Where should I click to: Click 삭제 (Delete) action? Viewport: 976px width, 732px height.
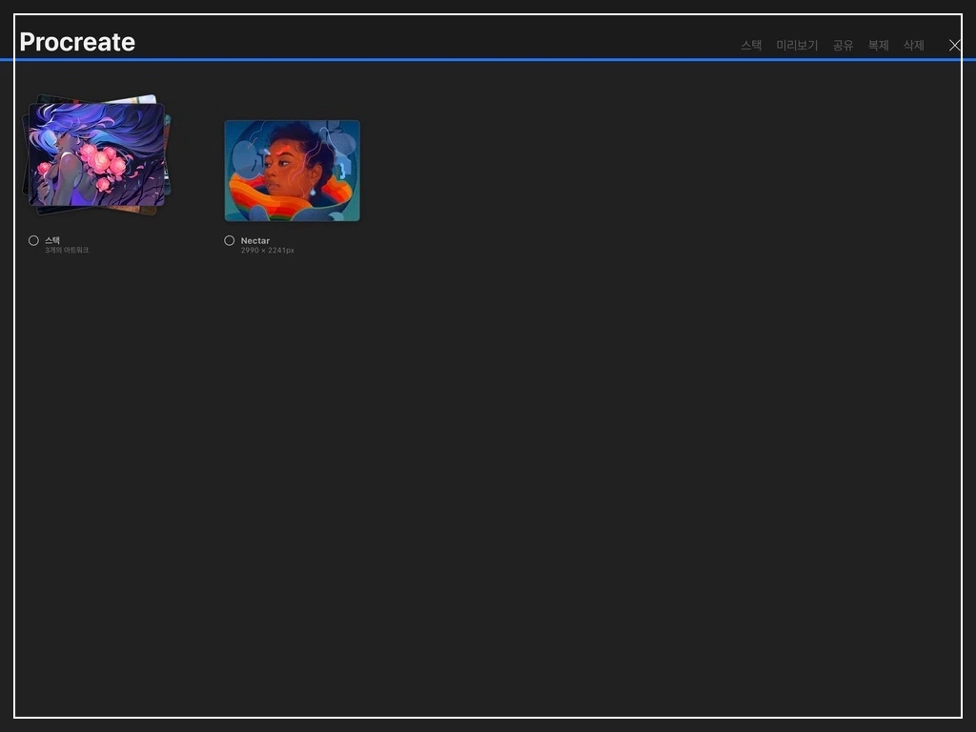[914, 46]
